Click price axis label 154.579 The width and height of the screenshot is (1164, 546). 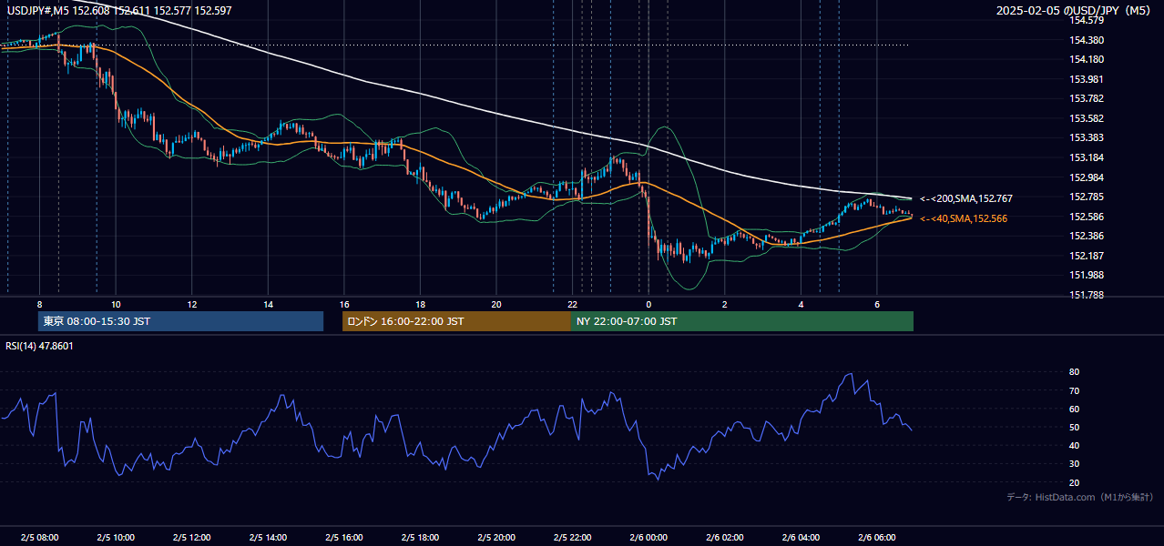click(1087, 20)
